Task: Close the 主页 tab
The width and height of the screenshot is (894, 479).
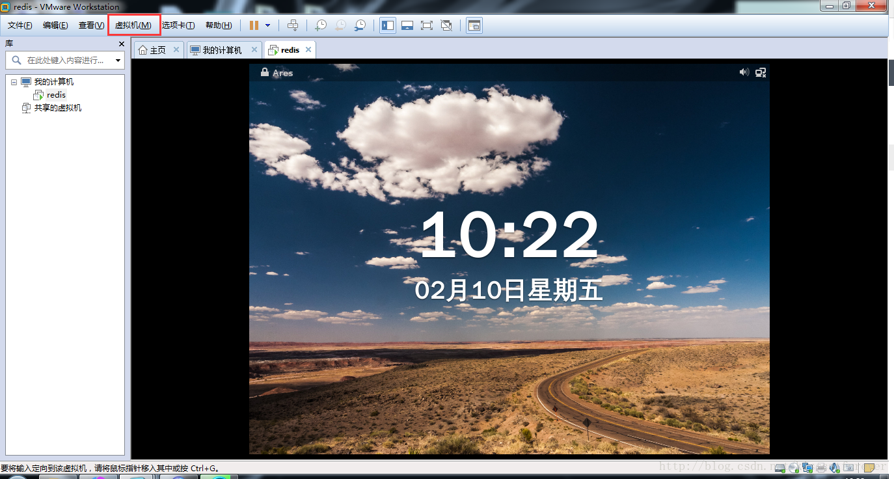Action: 176,49
